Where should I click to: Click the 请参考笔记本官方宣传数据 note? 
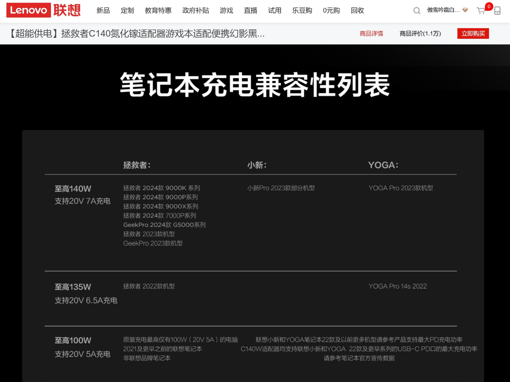click(359, 358)
